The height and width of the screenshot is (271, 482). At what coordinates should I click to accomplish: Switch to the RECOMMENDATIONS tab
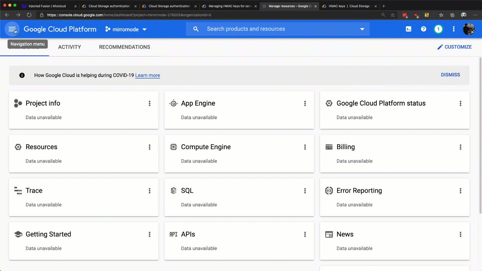[125, 47]
